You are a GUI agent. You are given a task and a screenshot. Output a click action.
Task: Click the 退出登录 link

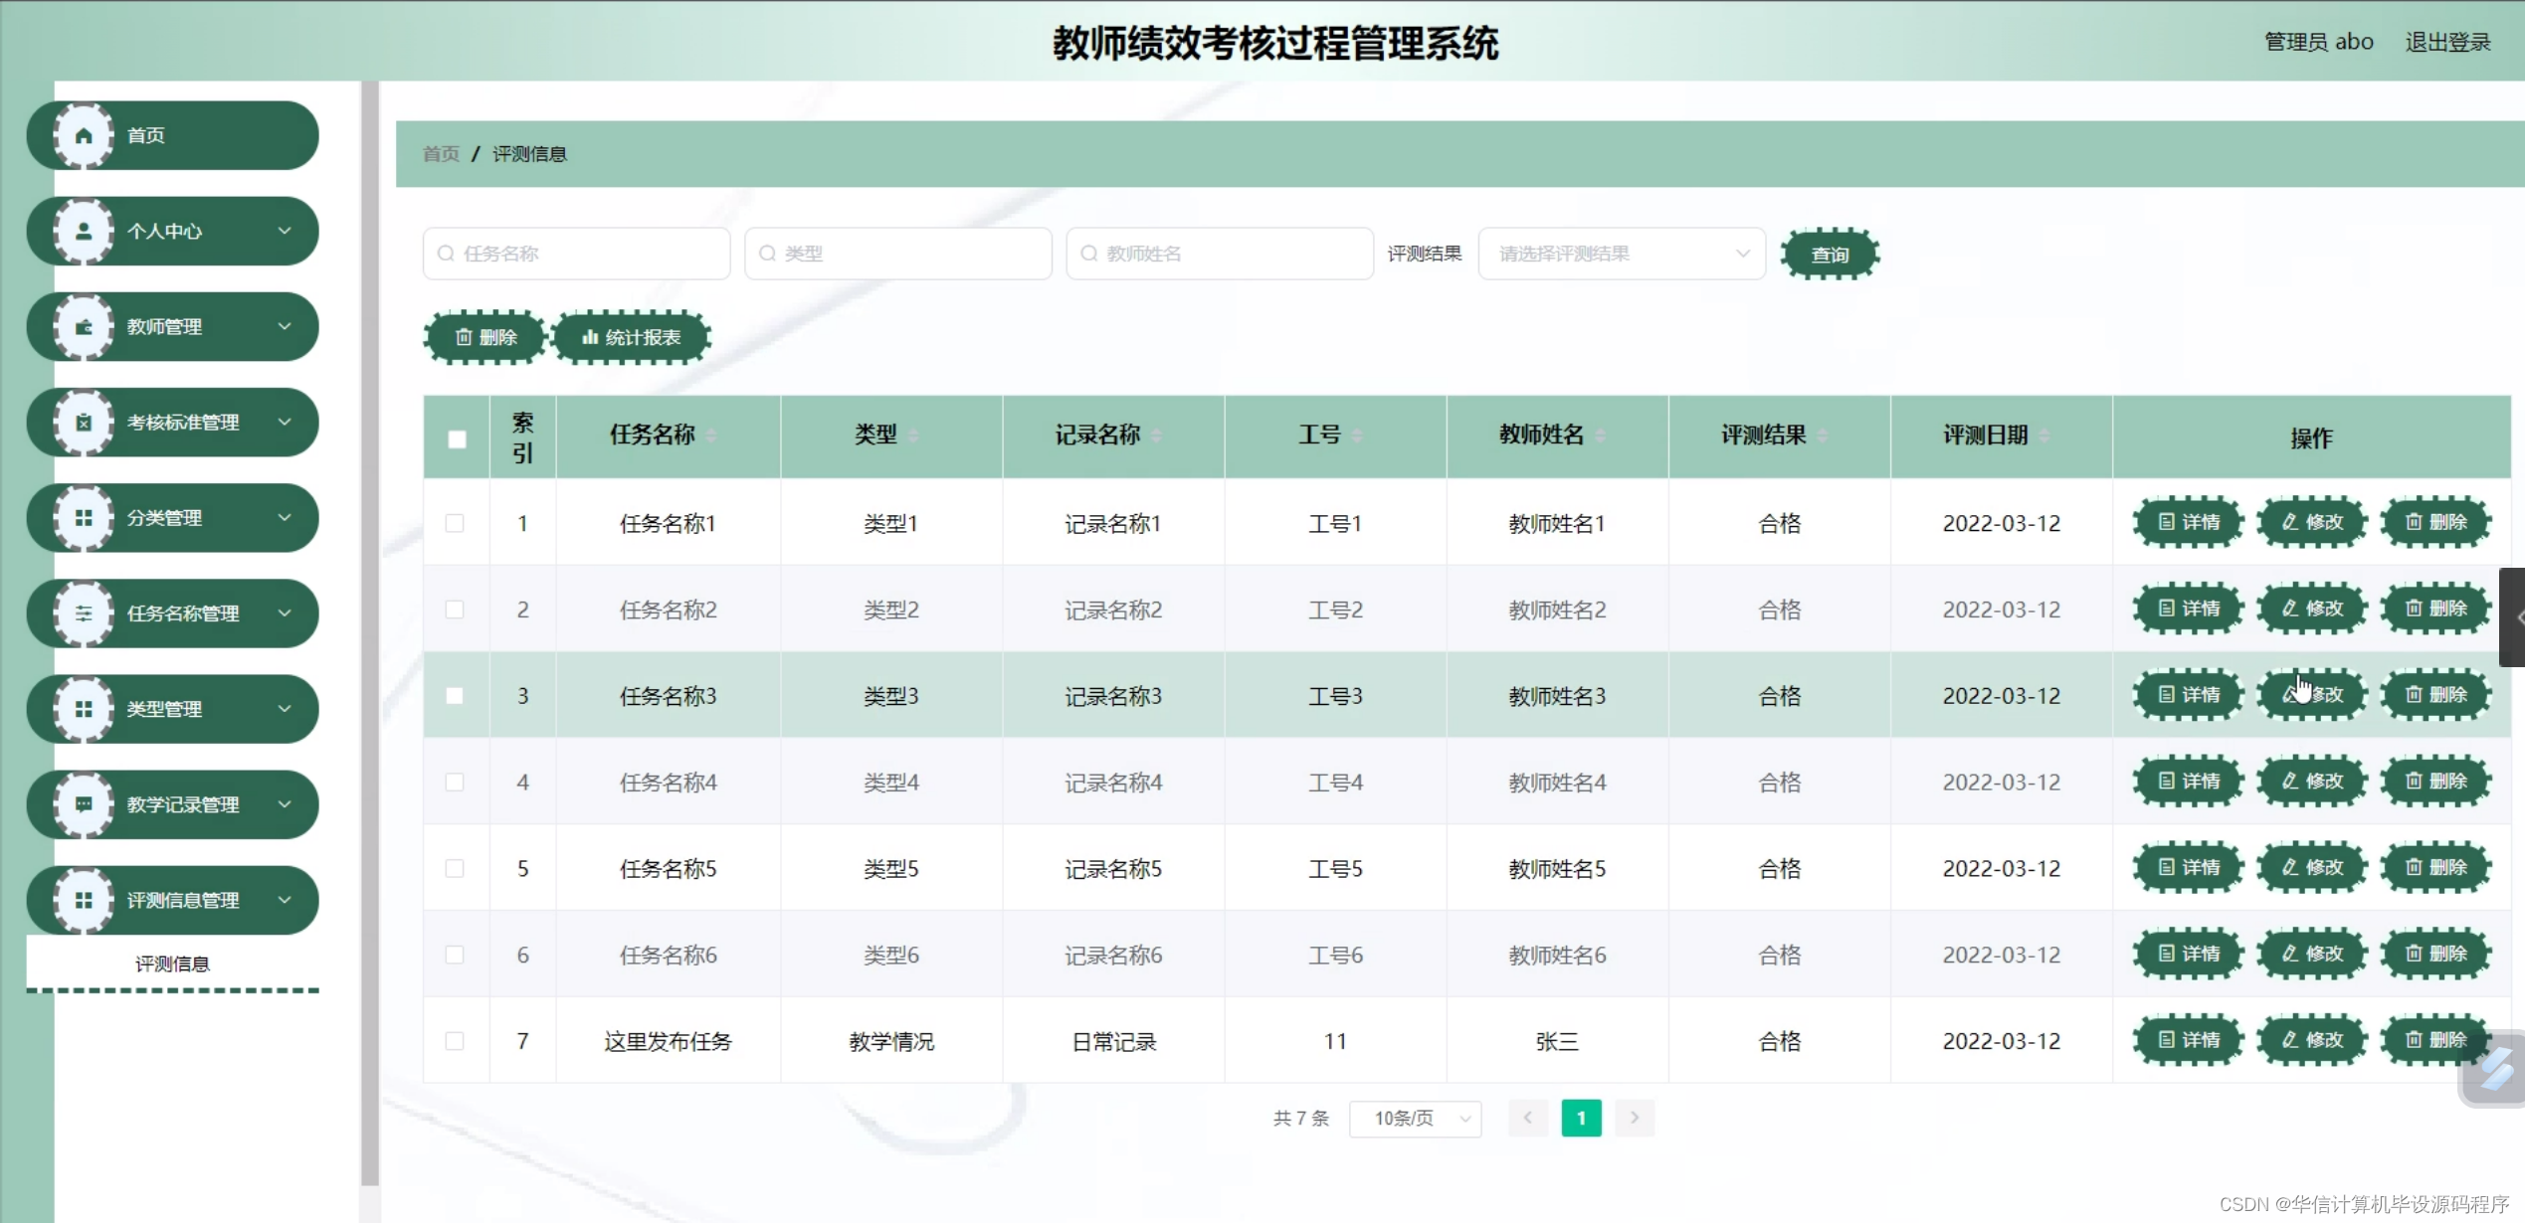pyautogui.click(x=2447, y=42)
